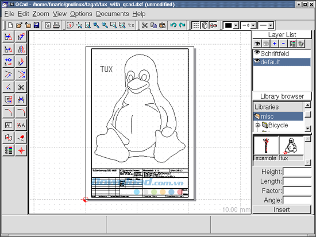This screenshot has height=237, width=316.
Task: Focus the Angle input field
Action: [x=297, y=200]
